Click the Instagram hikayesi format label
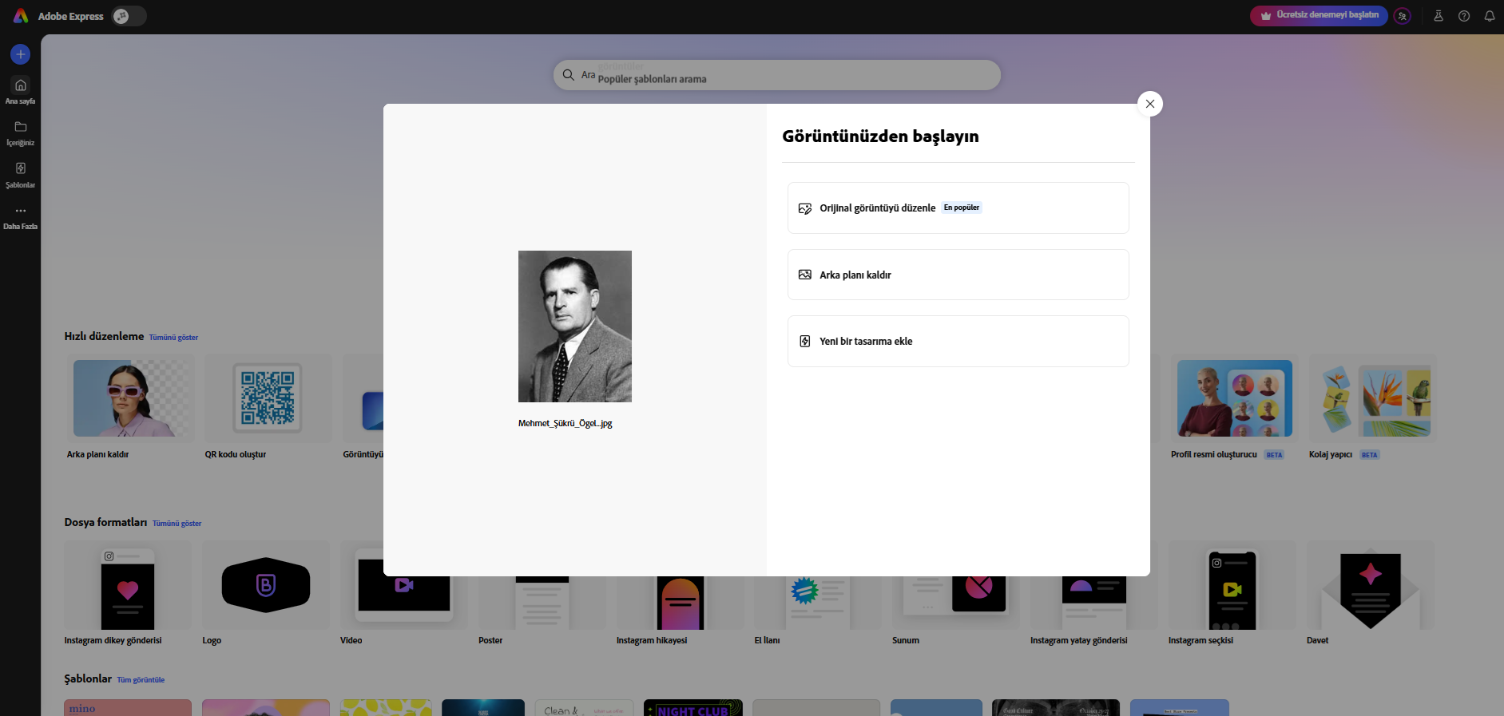Viewport: 1504px width, 716px height. tap(652, 641)
